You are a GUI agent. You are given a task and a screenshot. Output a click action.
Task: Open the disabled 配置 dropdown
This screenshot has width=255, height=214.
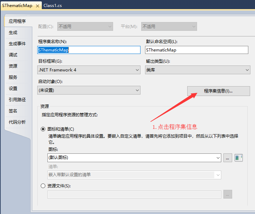click(85, 26)
